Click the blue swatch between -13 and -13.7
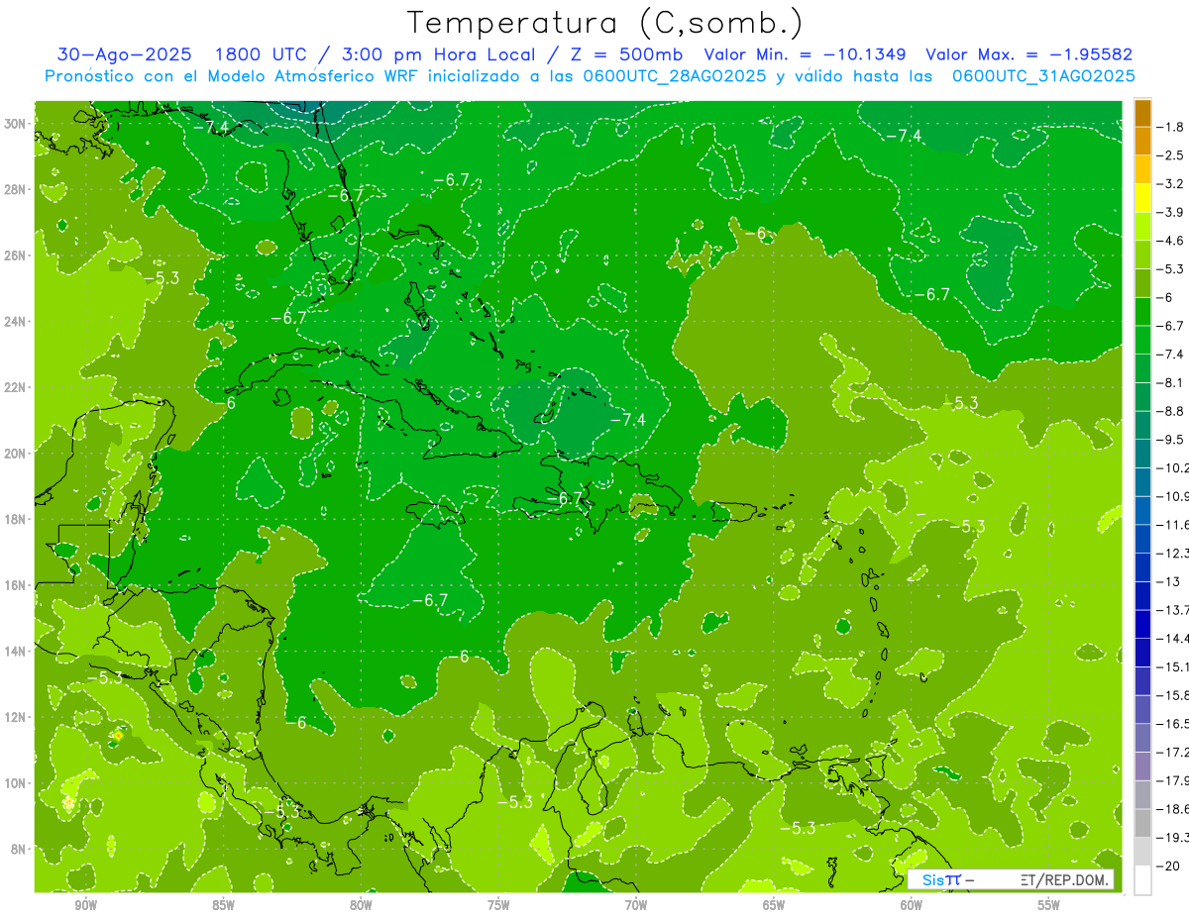 (x=1142, y=596)
